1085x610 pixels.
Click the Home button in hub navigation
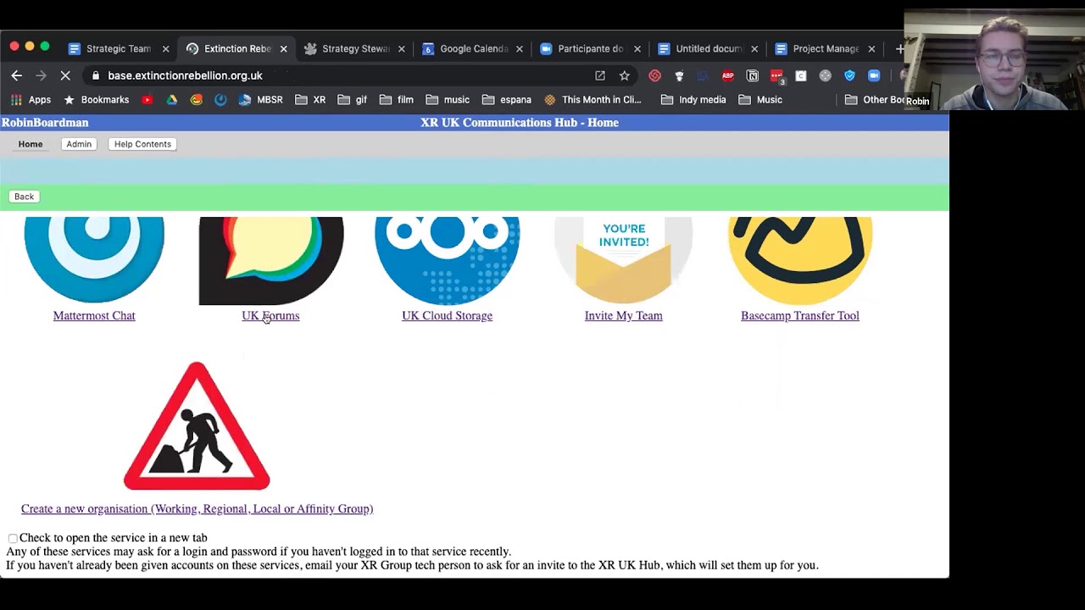(x=31, y=144)
